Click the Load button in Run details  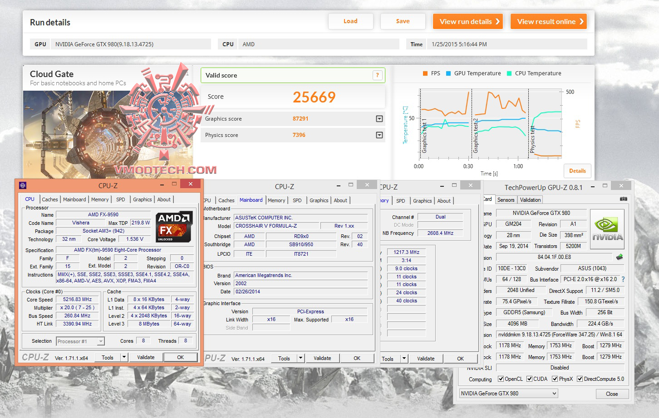tap(350, 21)
